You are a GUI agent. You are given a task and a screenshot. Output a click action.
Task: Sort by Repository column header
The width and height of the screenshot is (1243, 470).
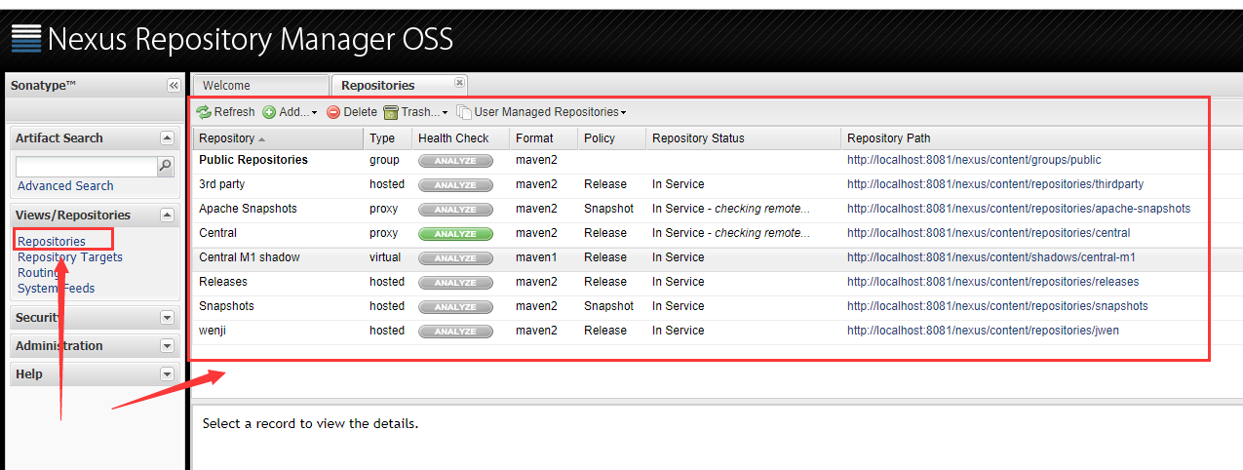pyautogui.click(x=278, y=138)
